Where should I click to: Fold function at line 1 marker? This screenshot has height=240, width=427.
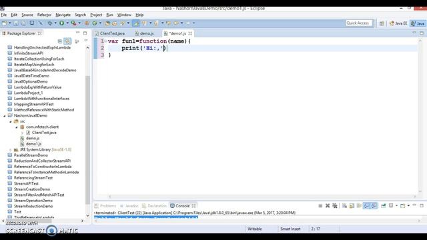(x=105, y=41)
